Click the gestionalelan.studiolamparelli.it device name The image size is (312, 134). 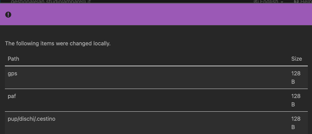point(51,2)
